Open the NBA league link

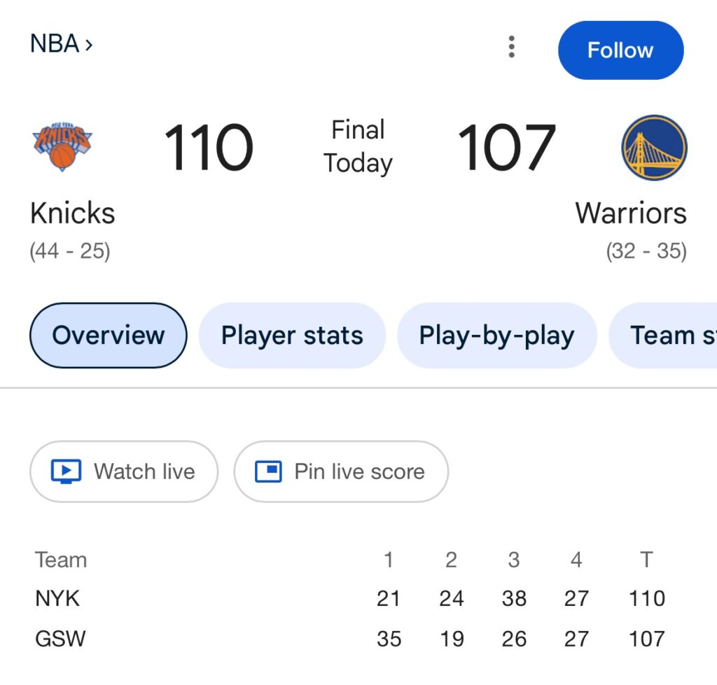coord(61,44)
